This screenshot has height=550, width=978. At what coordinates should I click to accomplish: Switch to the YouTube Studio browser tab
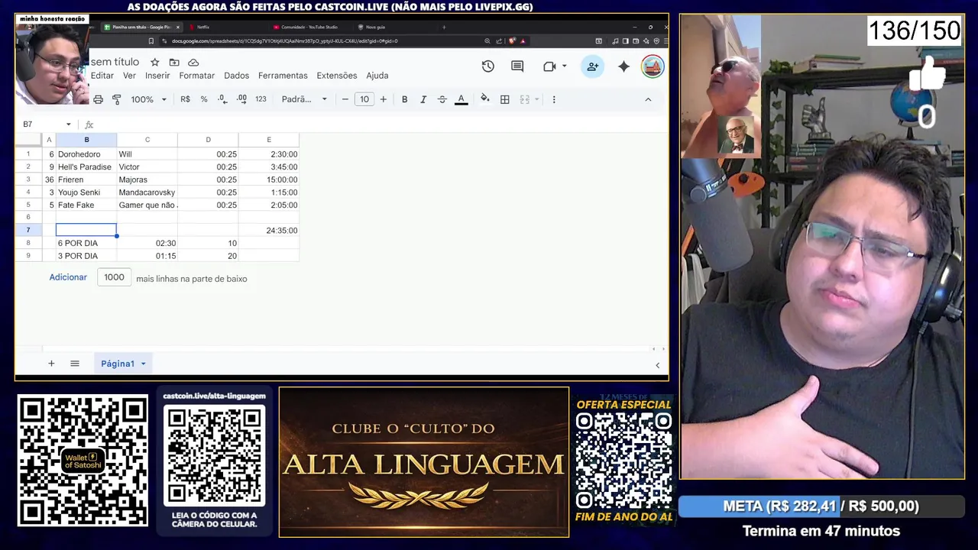[x=309, y=27]
